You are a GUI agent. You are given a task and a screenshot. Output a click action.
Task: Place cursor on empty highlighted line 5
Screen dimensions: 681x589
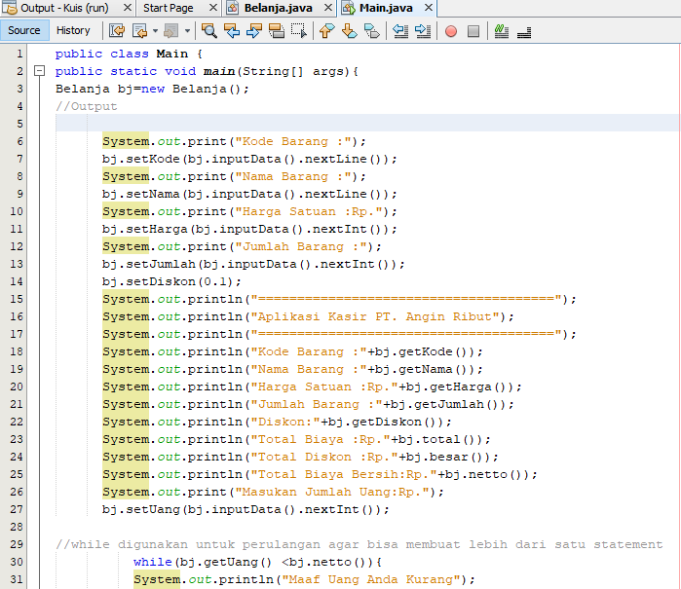pos(366,124)
